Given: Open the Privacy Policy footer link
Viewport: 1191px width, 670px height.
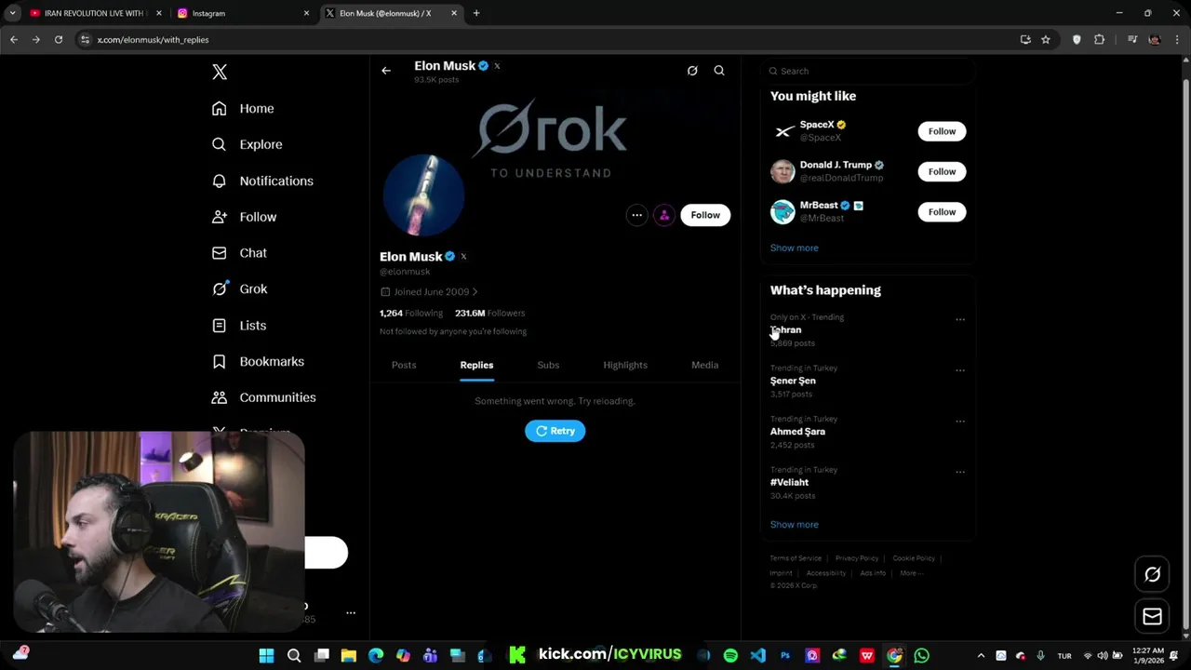Looking at the screenshot, I should pyautogui.click(x=857, y=558).
